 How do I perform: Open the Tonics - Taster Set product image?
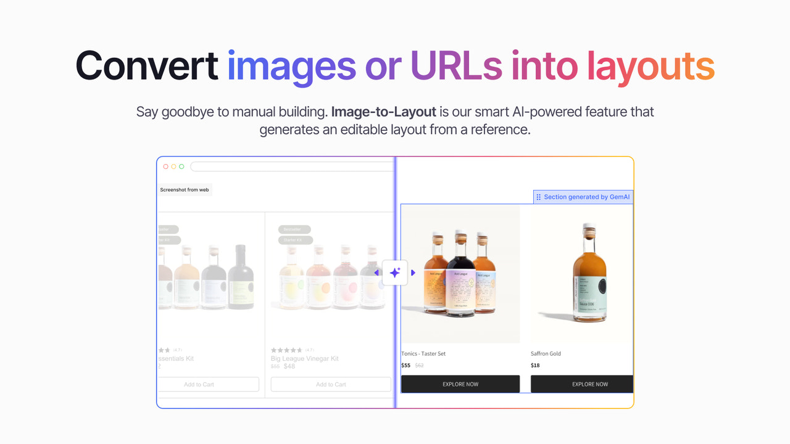460,274
